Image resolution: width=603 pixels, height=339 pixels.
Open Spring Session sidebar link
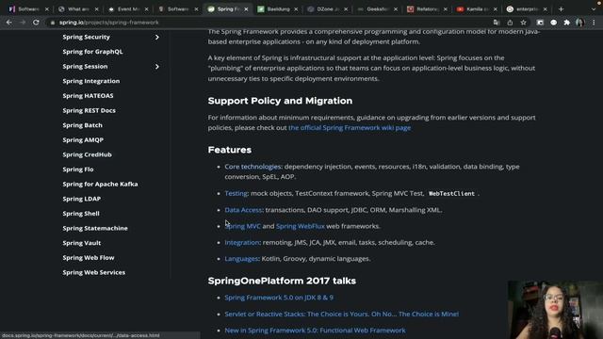click(x=85, y=67)
